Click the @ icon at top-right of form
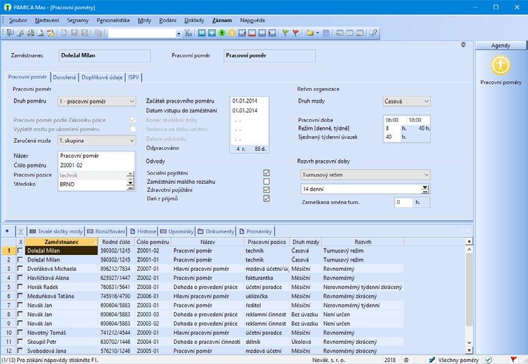528x364 pixels. click(463, 45)
